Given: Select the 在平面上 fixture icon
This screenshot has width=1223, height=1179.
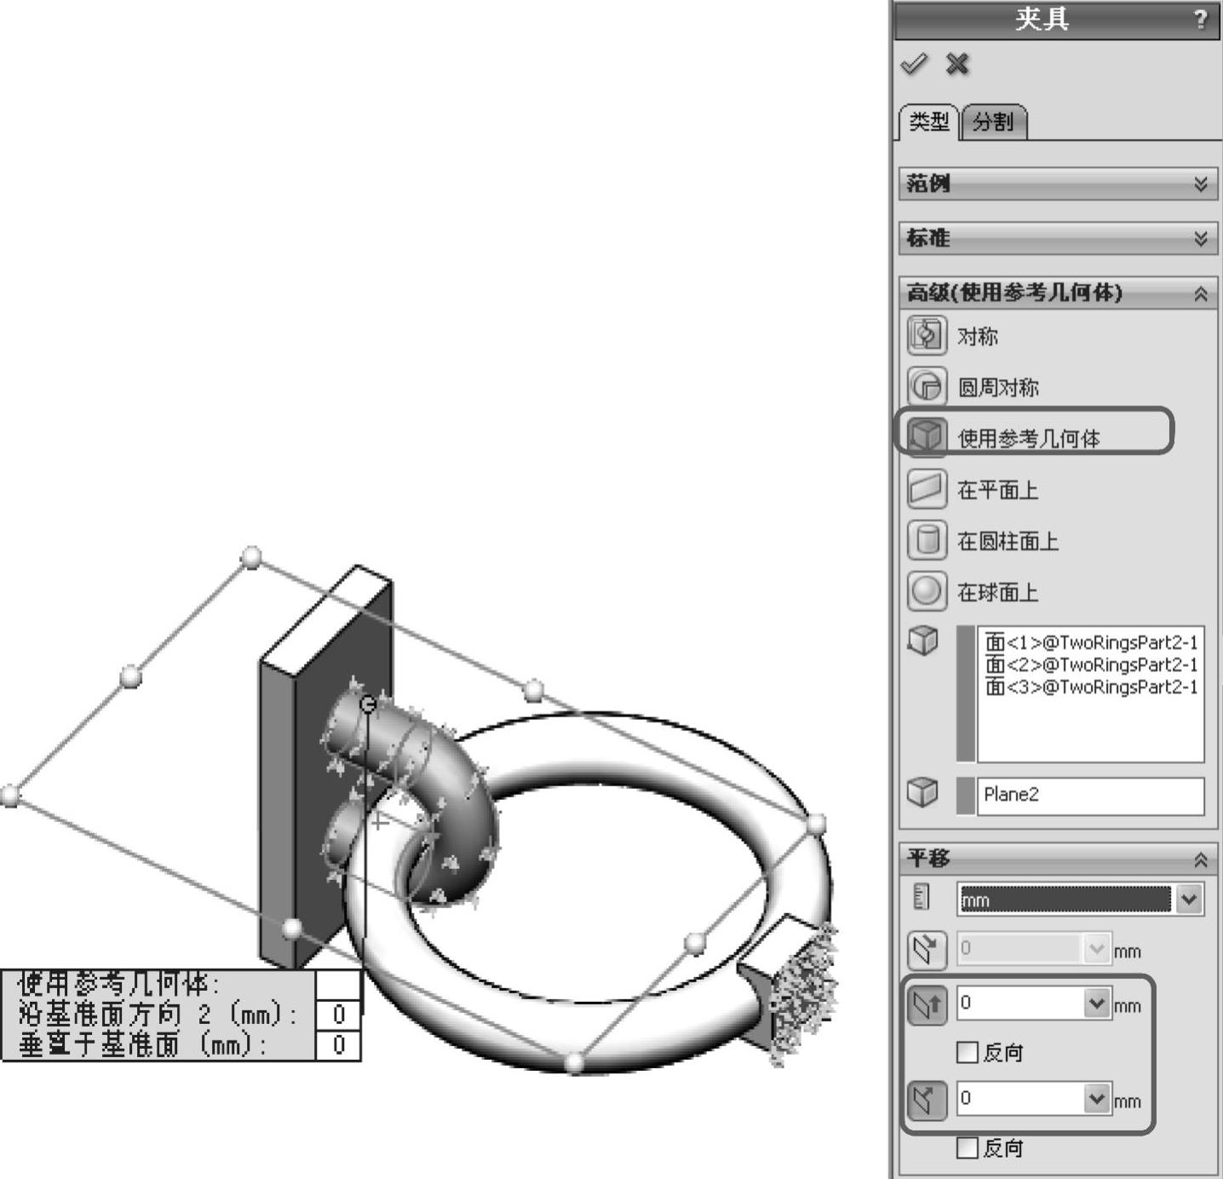Looking at the screenshot, I should pyautogui.click(x=927, y=490).
